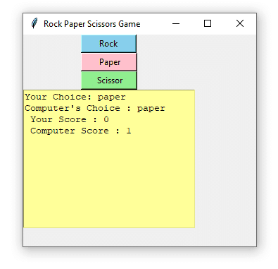
Task: Click the computer score value '1'
Action: (x=129, y=131)
